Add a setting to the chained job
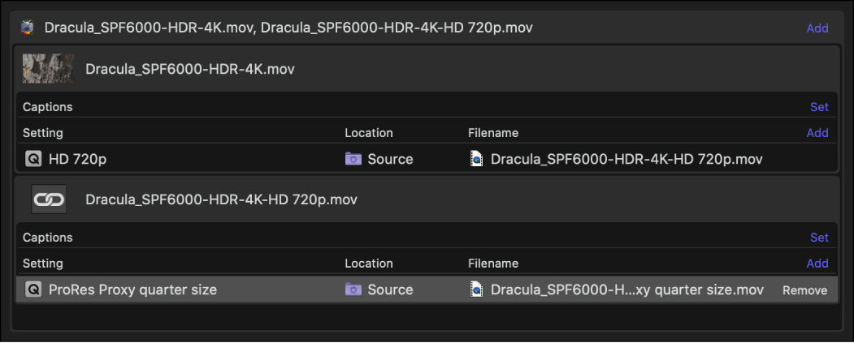The image size is (854, 343). tap(817, 264)
